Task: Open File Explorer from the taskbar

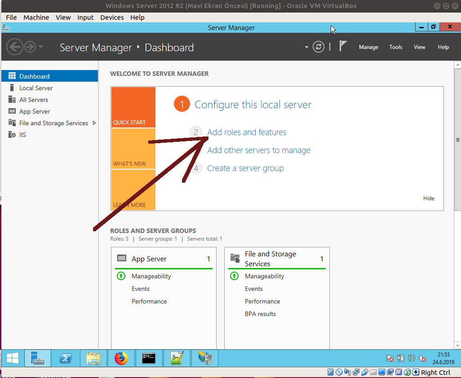Action: [x=93, y=358]
